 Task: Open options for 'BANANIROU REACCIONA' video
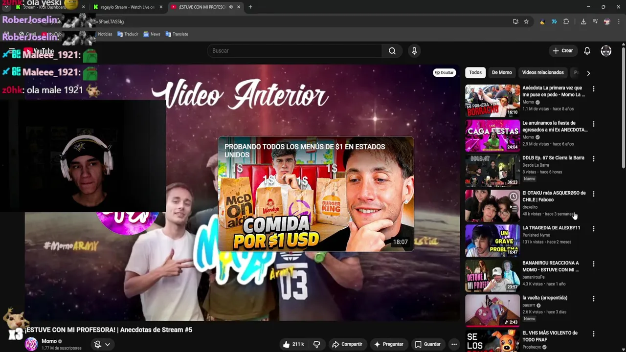[593, 264]
